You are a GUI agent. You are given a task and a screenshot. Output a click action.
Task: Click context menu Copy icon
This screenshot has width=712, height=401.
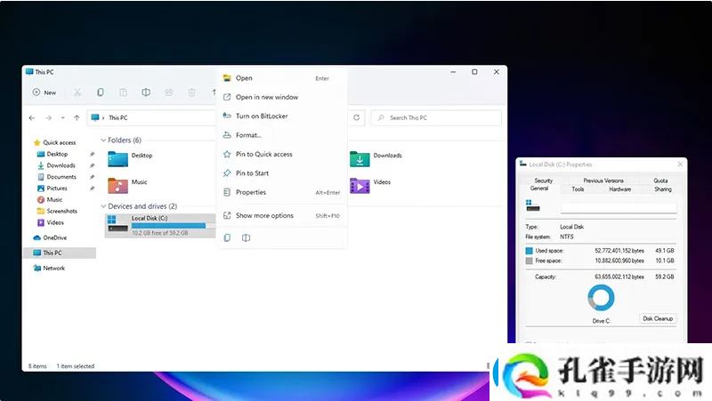[x=227, y=237]
